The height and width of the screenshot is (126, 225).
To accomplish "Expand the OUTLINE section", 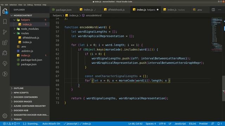I will click(x=30, y=88).
